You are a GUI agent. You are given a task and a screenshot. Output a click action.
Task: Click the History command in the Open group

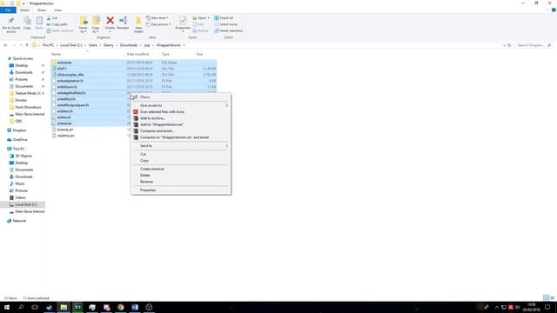click(x=201, y=30)
